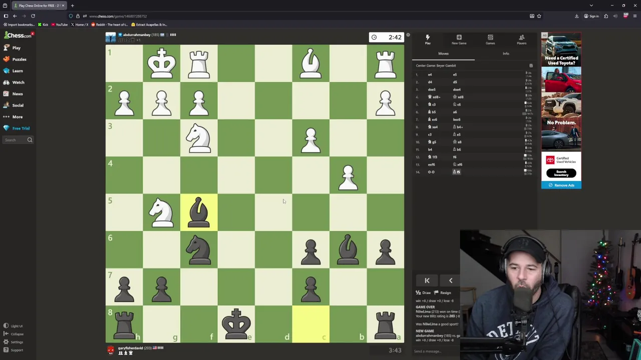Reload the page in browser

[33, 16]
